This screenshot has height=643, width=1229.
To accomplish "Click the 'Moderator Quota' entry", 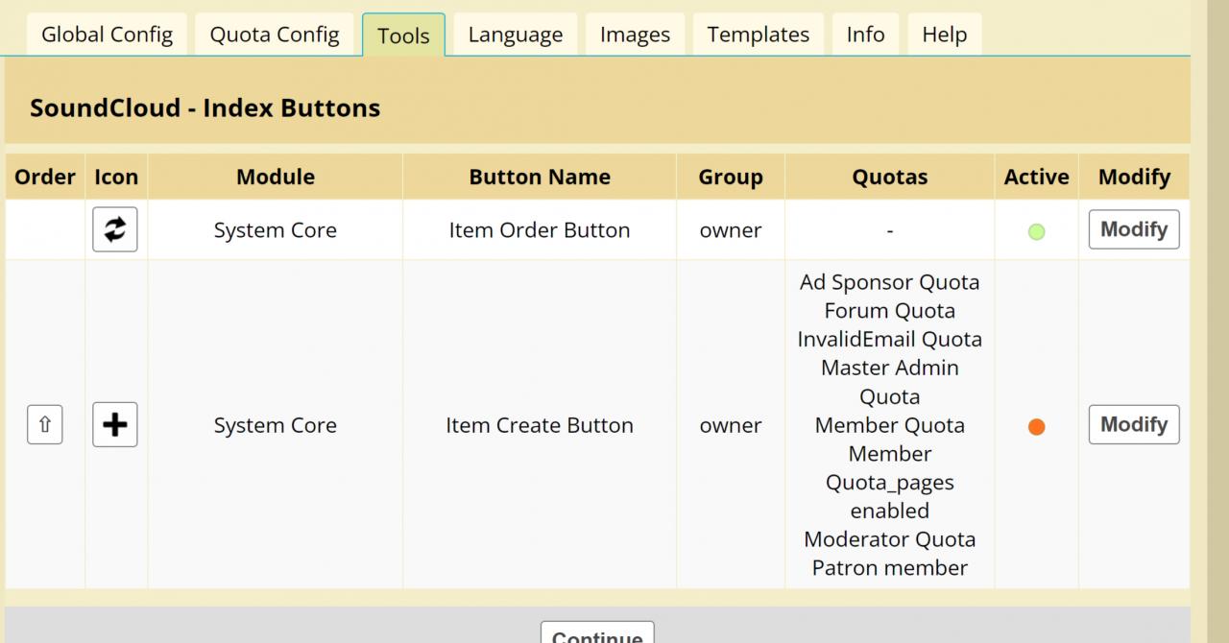I will tap(890, 539).
